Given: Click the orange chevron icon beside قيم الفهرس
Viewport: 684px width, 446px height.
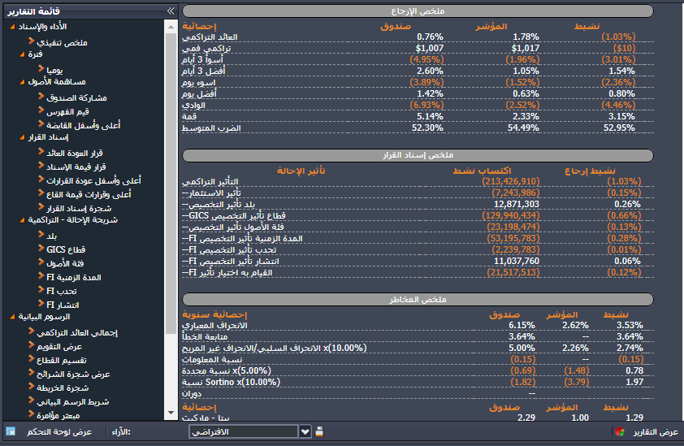Looking at the screenshot, I should click(41, 110).
